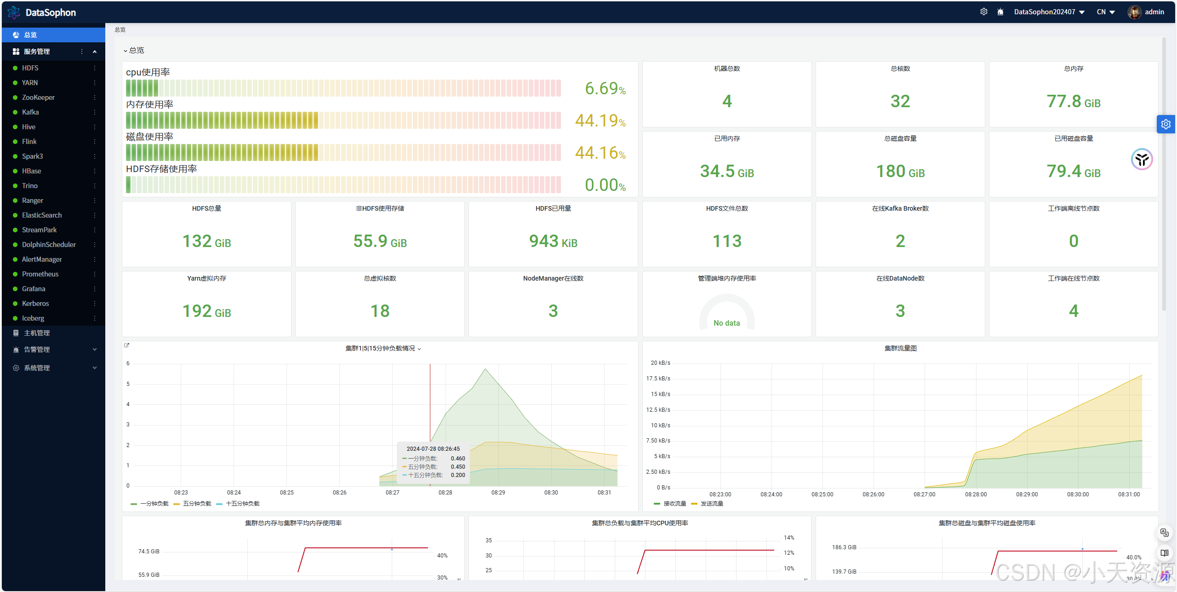Screen dimensions: 1177x592
Task: Click the blue floating settings gear tab
Action: [x=1166, y=124]
